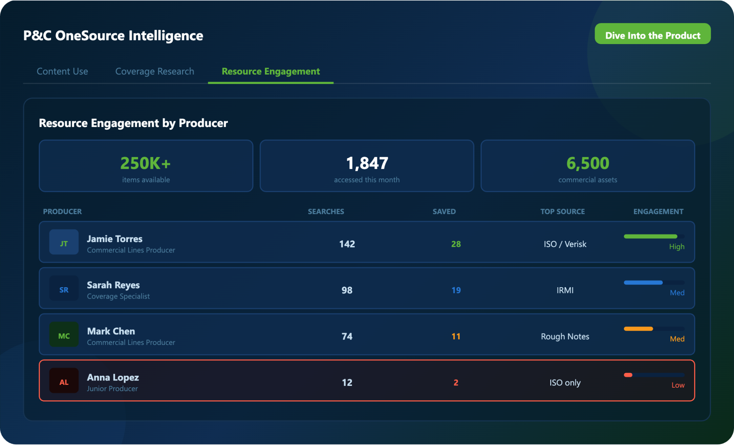Click Sarah Reyes SR avatar icon

[64, 288]
